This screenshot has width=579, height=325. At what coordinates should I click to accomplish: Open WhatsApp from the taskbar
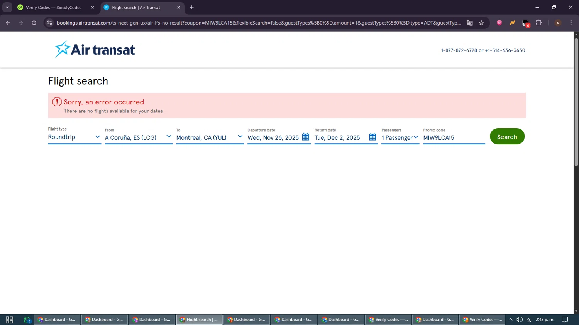click(27, 320)
